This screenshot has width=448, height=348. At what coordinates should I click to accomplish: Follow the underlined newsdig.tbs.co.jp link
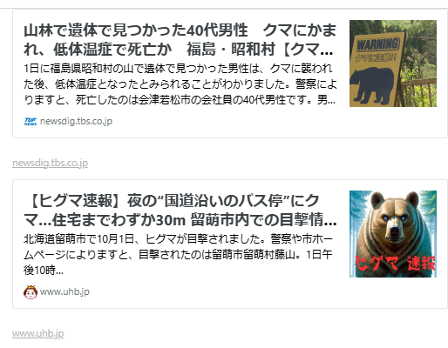pos(50,163)
